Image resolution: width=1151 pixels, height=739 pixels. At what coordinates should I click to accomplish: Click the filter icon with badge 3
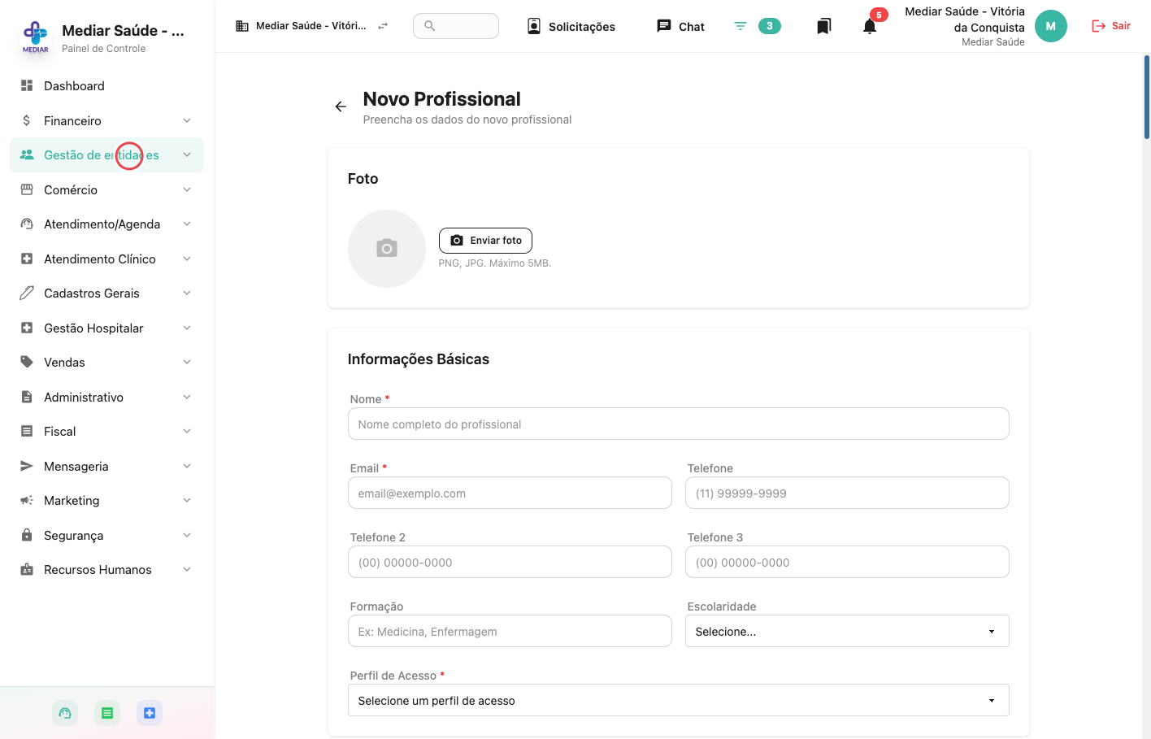point(741,26)
